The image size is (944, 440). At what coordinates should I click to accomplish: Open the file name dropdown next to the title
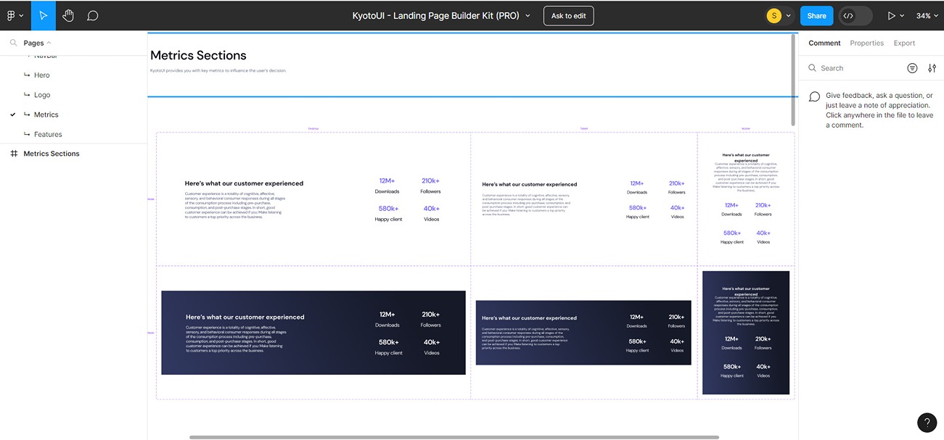tap(528, 14)
